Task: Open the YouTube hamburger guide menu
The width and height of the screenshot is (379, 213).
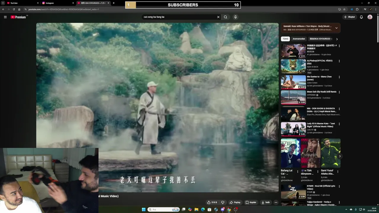Action: tap(5, 17)
